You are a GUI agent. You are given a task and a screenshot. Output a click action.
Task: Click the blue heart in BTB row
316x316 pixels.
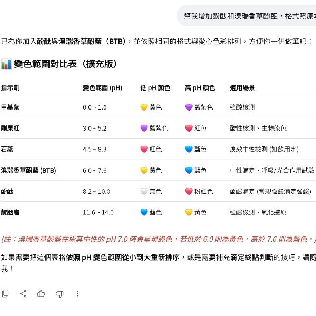pyautogui.click(x=189, y=170)
